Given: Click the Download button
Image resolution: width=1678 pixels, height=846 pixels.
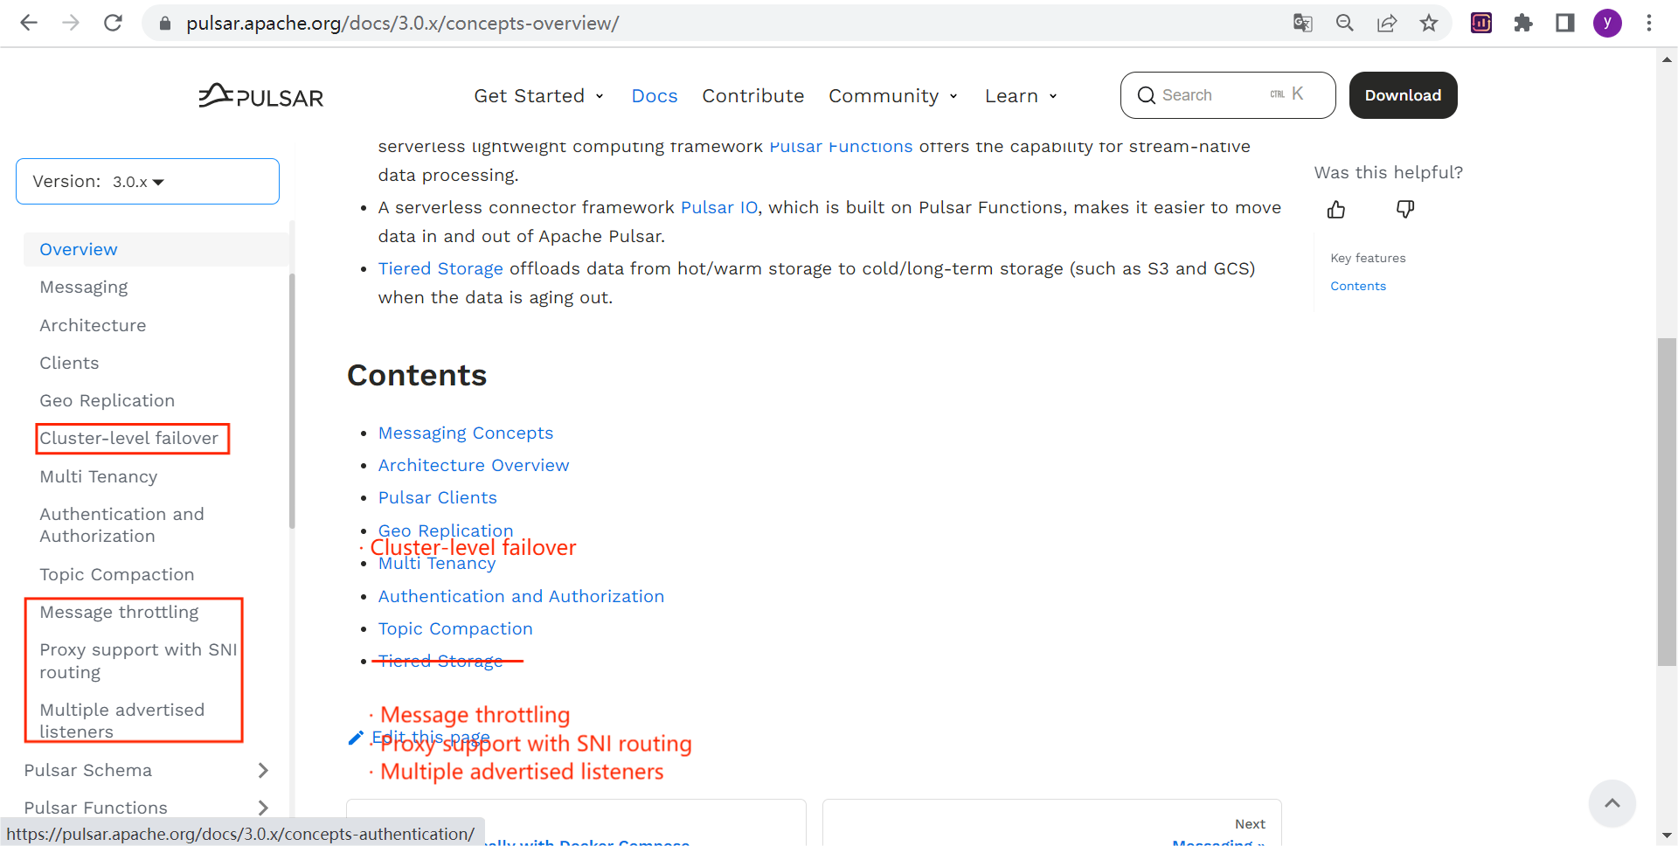Looking at the screenshot, I should [1403, 94].
